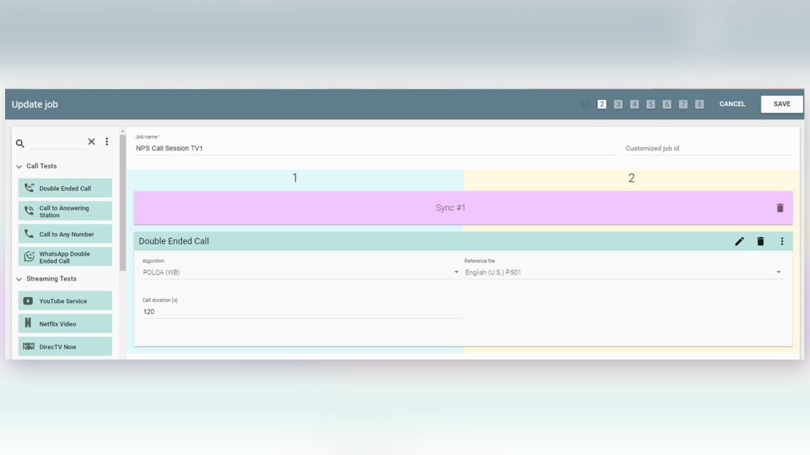810x455 pixels.
Task: Open job page 7
Action: pos(683,104)
